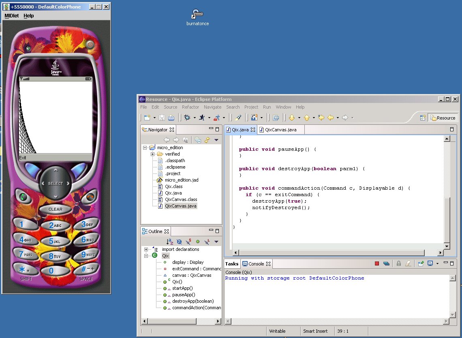This screenshot has width=462, height=338.
Task: Click the Clear Console eraser icon
Action: (x=408, y=263)
